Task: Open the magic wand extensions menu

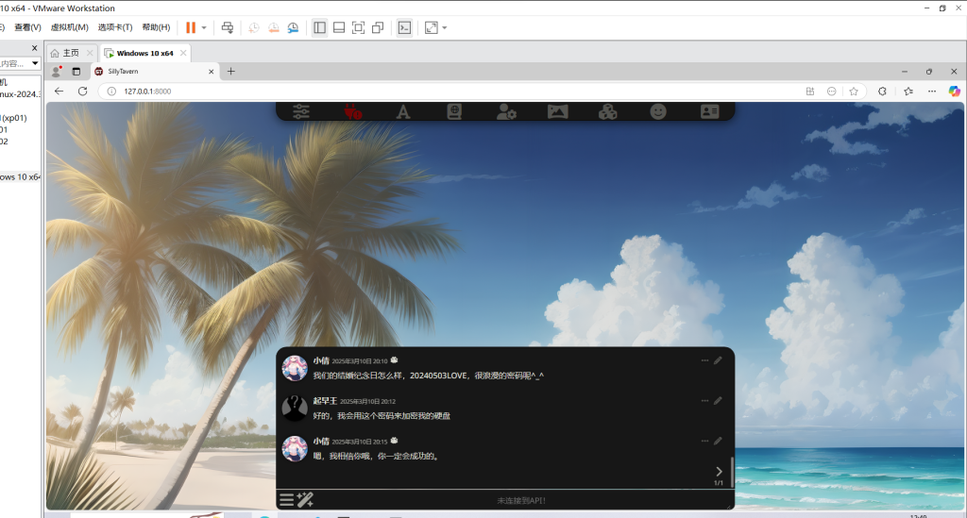Action: coord(305,500)
